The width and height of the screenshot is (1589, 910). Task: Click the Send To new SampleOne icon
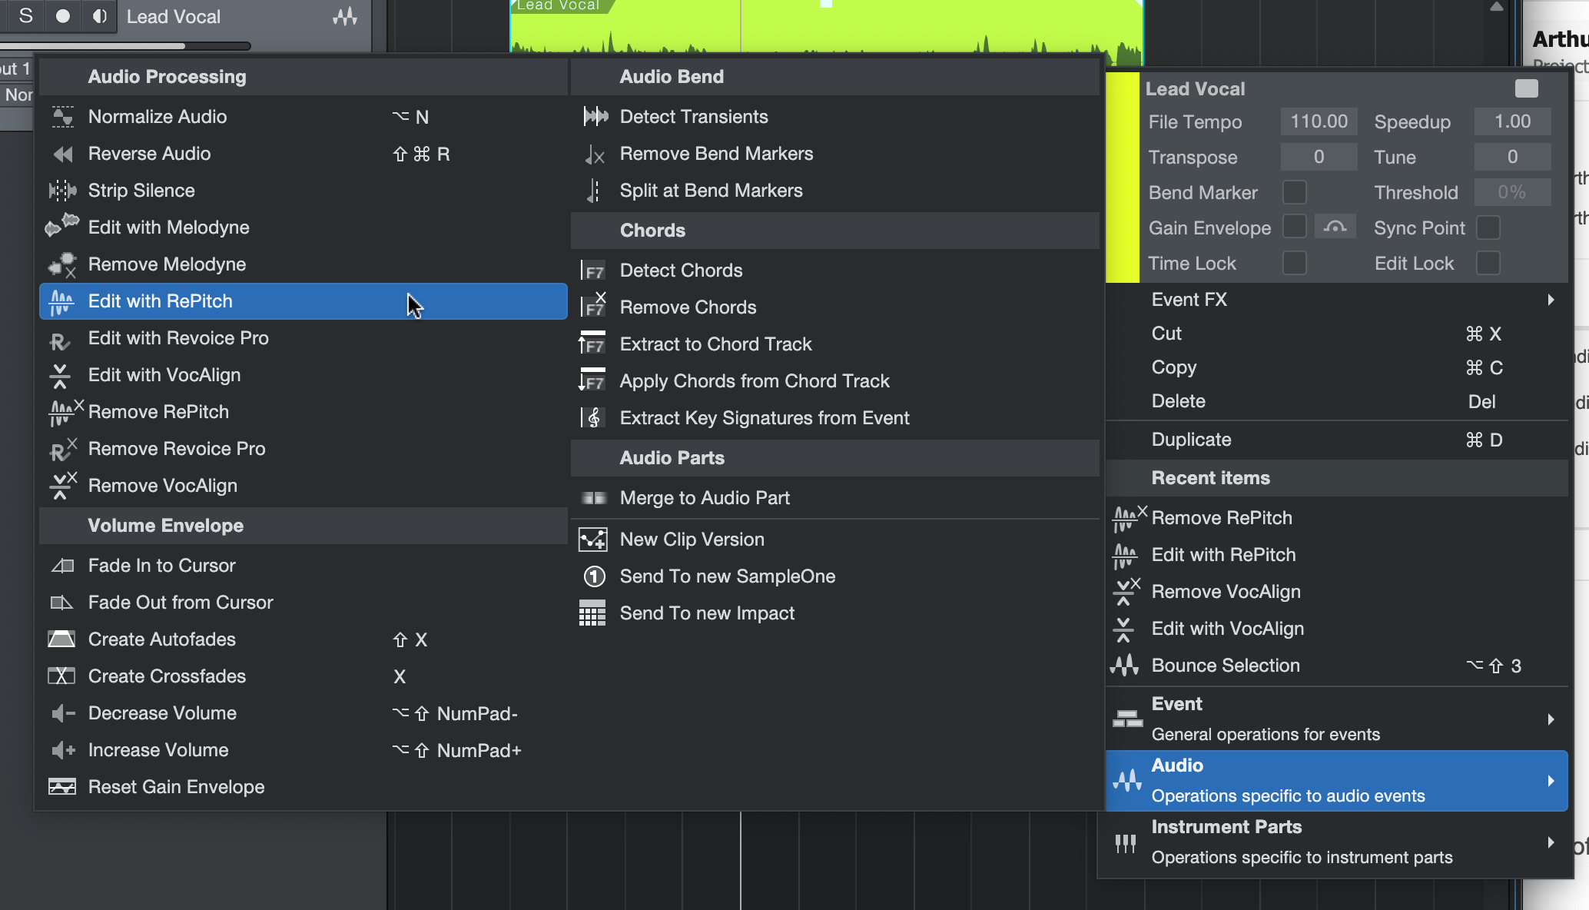click(595, 576)
